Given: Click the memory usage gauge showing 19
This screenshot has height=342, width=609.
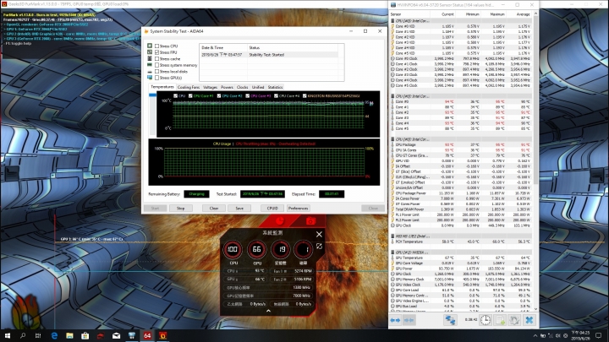Looking at the screenshot, I should pos(281,249).
